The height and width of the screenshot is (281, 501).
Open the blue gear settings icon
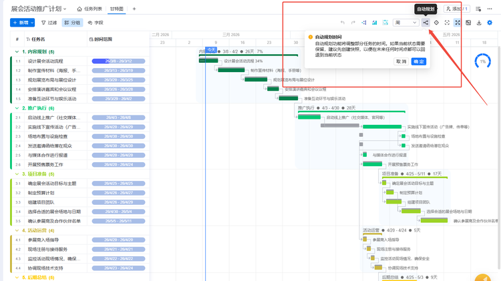click(x=490, y=23)
